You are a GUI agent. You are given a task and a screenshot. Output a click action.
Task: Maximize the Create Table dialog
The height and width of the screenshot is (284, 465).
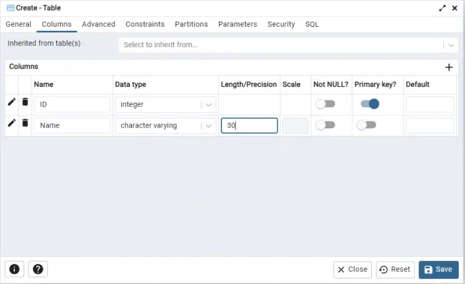(x=443, y=8)
